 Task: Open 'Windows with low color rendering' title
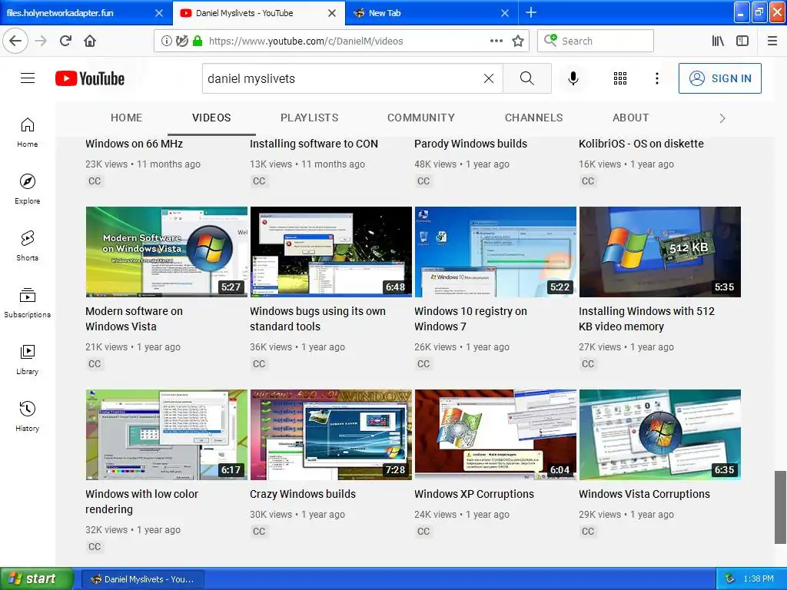[141, 502]
